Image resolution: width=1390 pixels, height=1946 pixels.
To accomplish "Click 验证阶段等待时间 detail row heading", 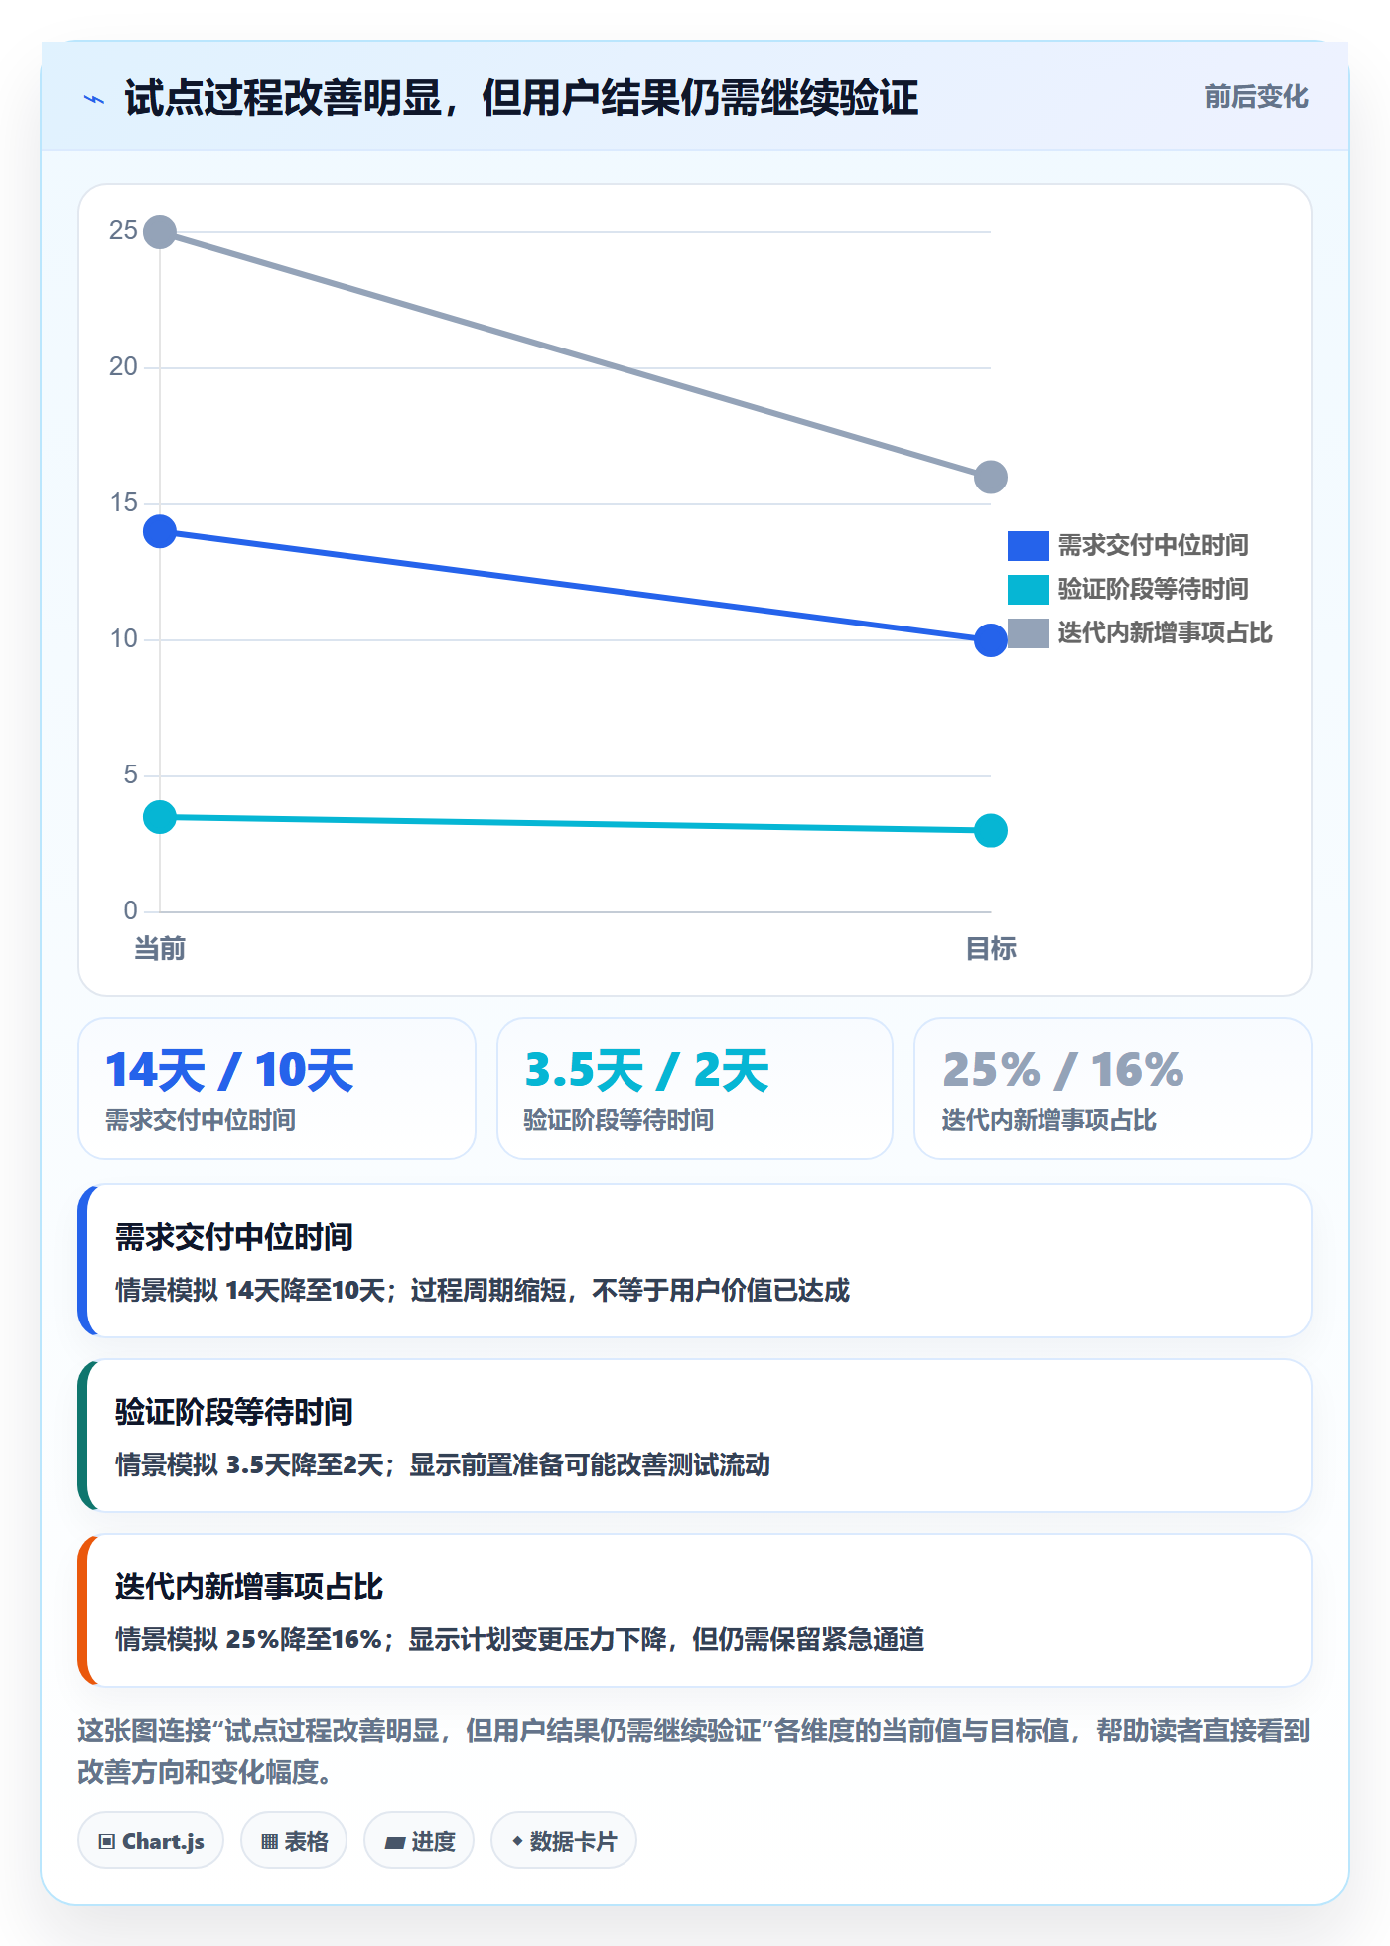I will [234, 1413].
